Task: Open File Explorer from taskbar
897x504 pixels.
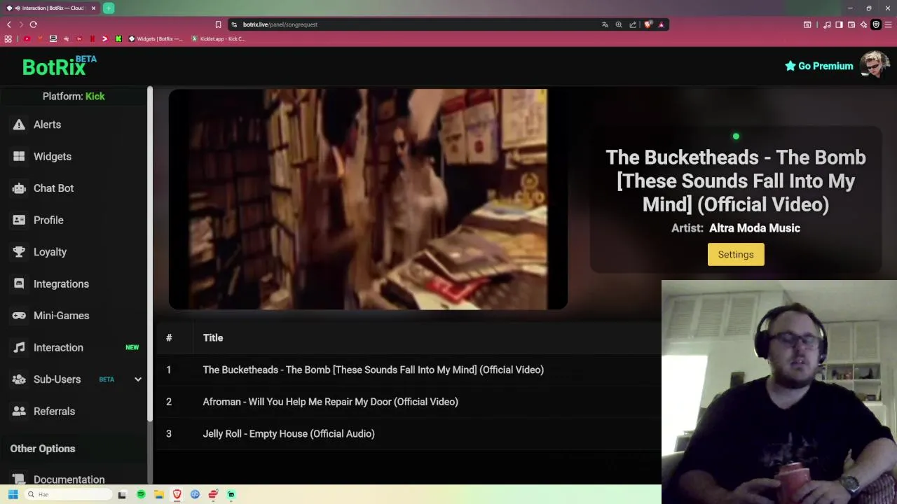Action: tap(159, 494)
